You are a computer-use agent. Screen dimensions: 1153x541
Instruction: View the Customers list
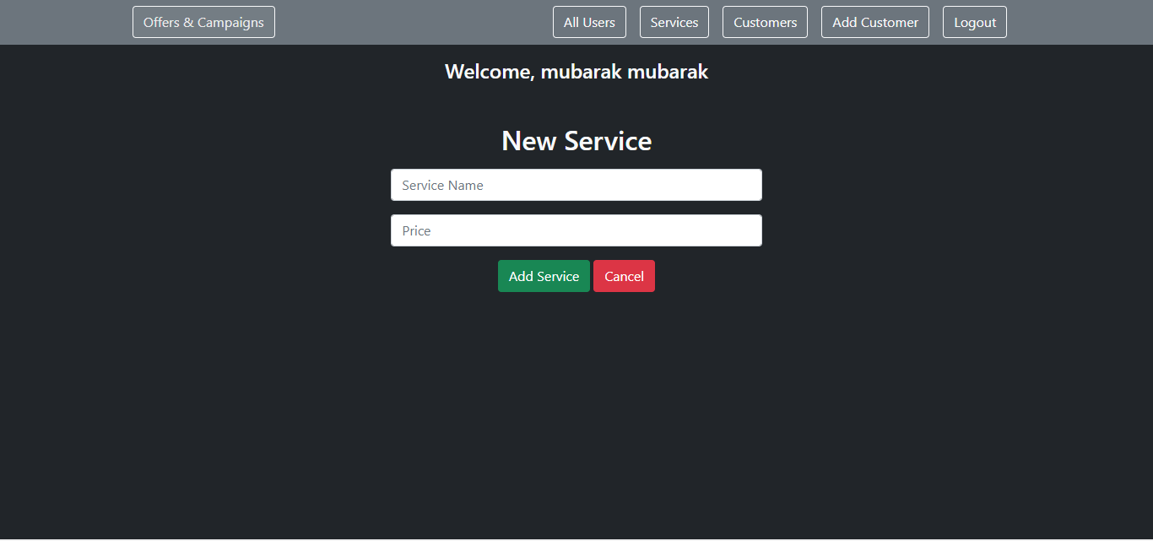(x=765, y=22)
